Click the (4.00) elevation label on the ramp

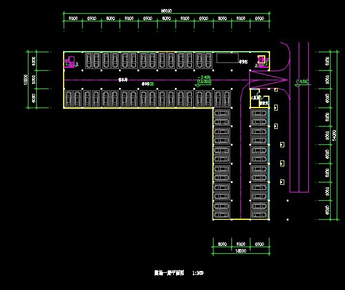click(303, 81)
